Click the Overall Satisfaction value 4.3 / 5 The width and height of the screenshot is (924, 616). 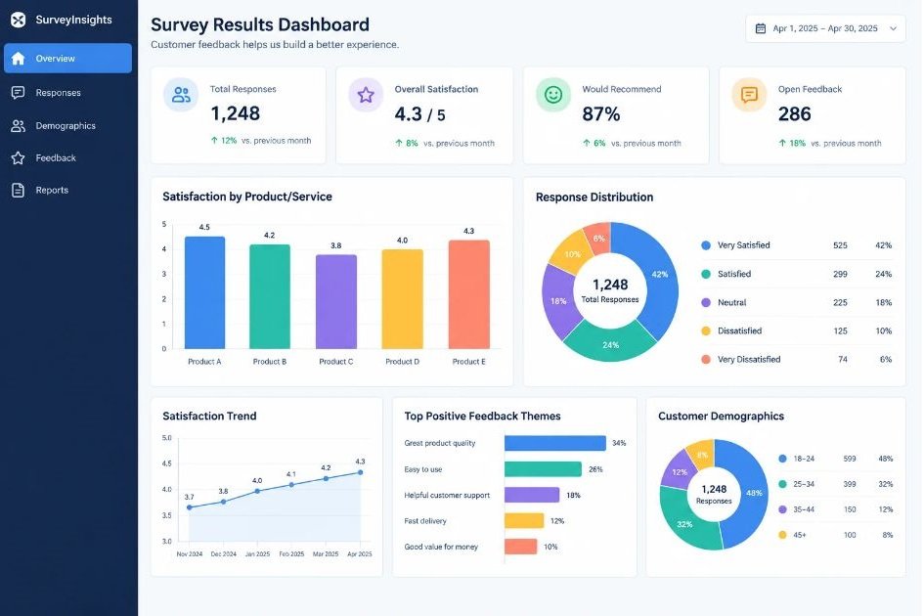pos(420,113)
